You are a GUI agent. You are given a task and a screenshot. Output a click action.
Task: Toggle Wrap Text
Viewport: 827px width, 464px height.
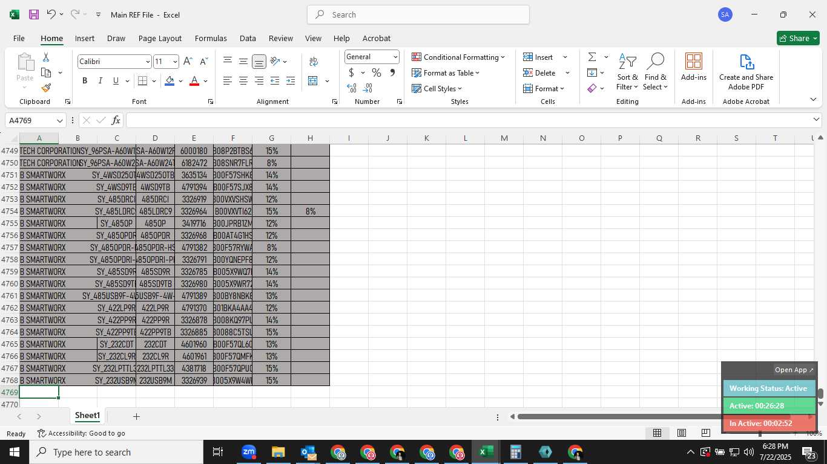(x=314, y=61)
